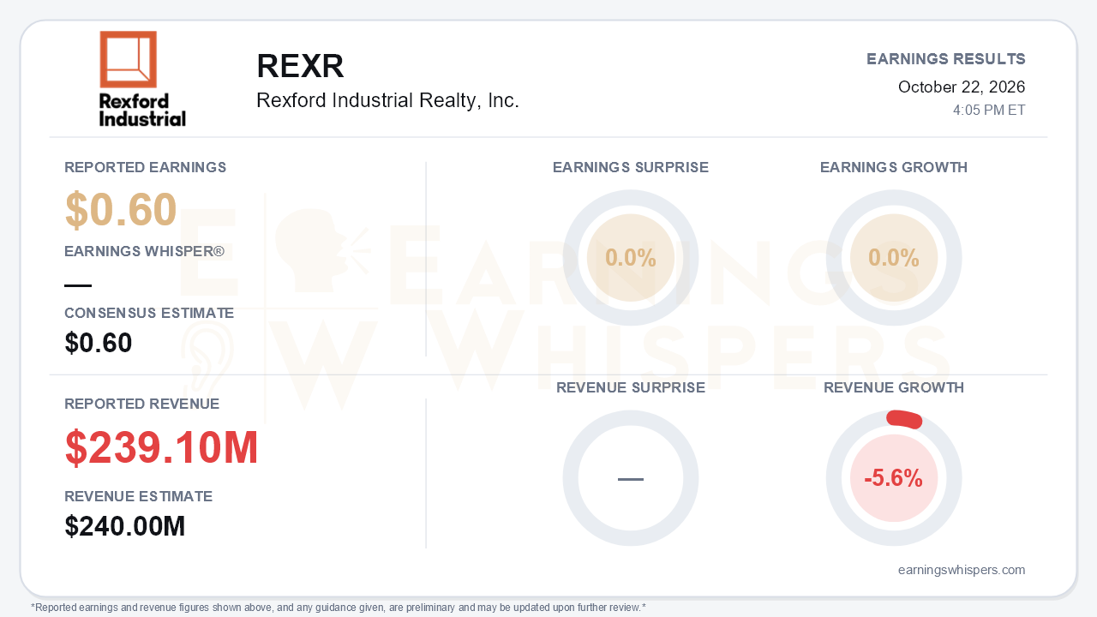Open the earningswhispers.com link
1097x617 pixels.
click(962, 570)
